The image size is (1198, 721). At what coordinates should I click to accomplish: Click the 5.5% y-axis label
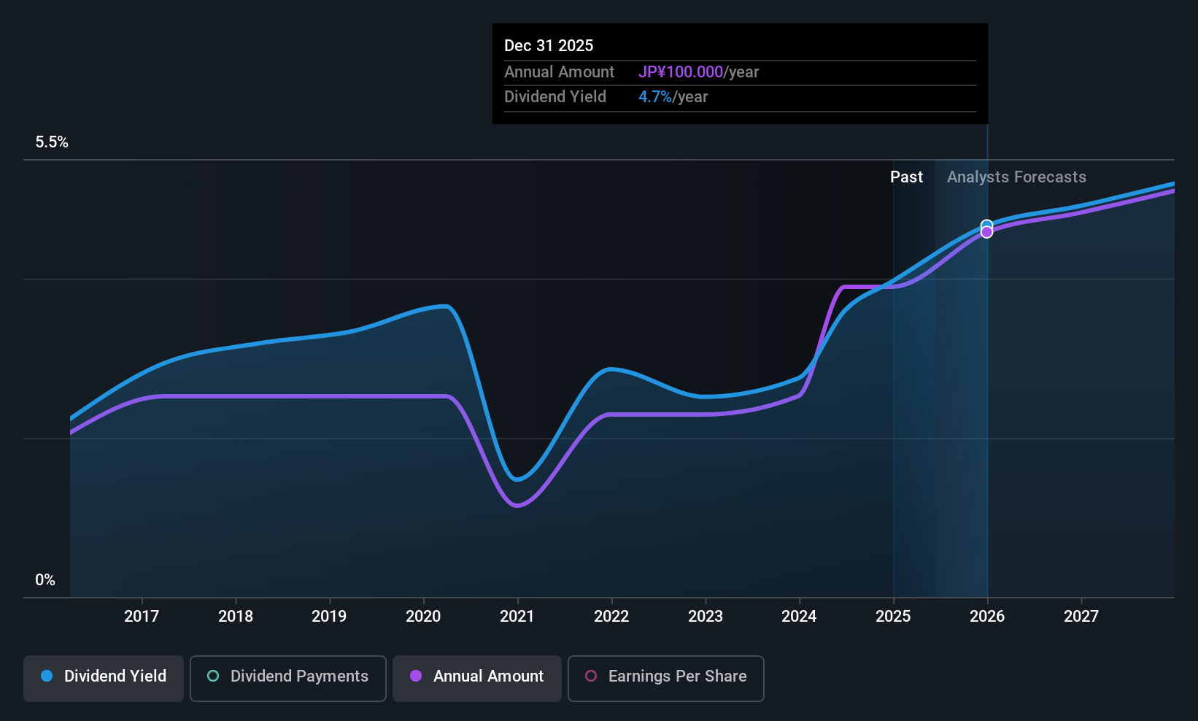[x=52, y=142]
